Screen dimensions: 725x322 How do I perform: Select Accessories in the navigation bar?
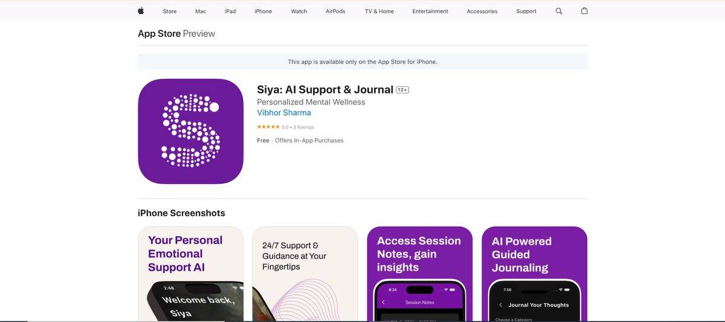pos(482,11)
